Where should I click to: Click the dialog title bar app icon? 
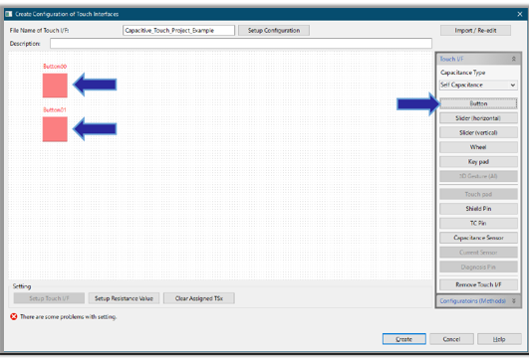9,14
